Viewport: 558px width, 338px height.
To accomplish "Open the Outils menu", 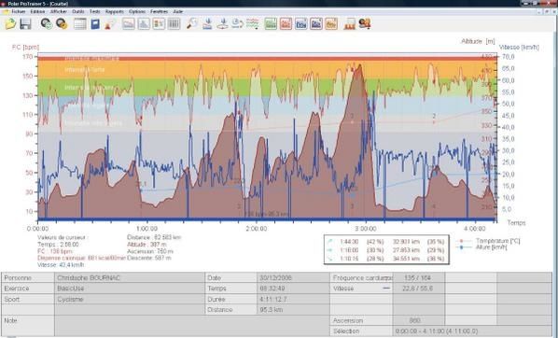I will point(78,11).
